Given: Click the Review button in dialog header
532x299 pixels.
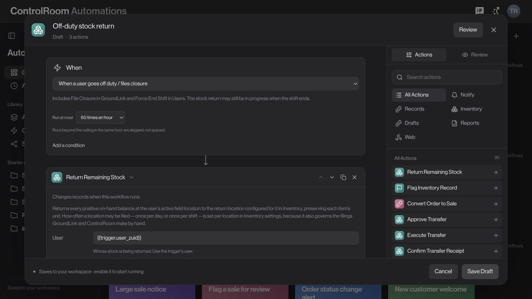Looking at the screenshot, I should tap(468, 30).
